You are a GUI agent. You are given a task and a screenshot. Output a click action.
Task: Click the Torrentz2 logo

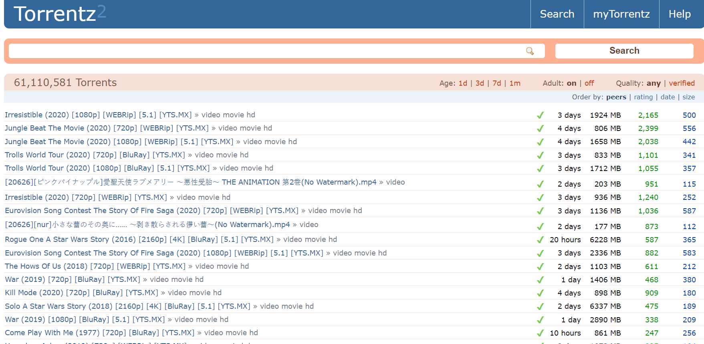60,14
